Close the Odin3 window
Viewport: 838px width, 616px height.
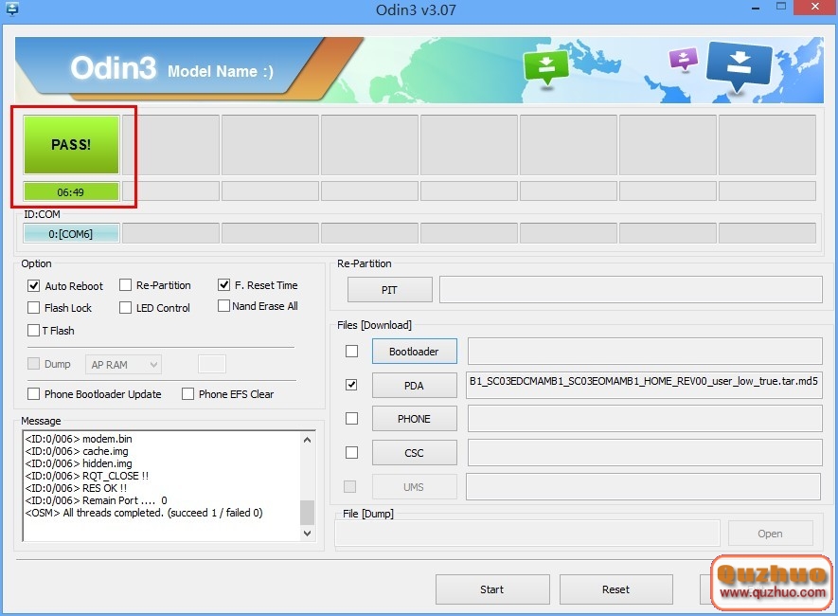(815, 7)
